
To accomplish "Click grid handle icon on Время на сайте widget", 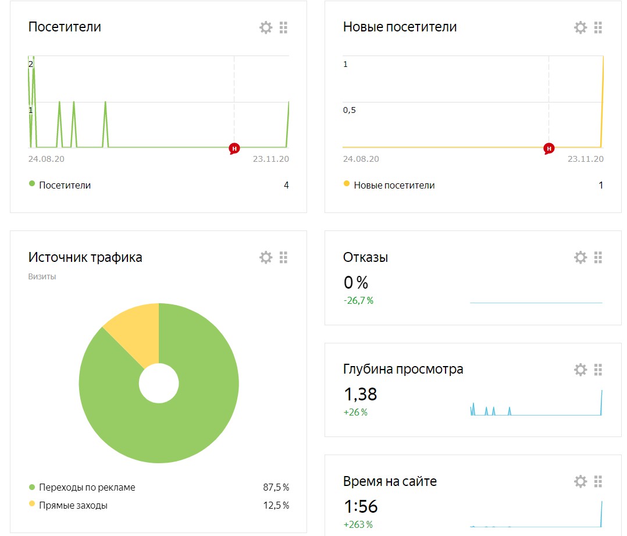I will click(x=598, y=482).
